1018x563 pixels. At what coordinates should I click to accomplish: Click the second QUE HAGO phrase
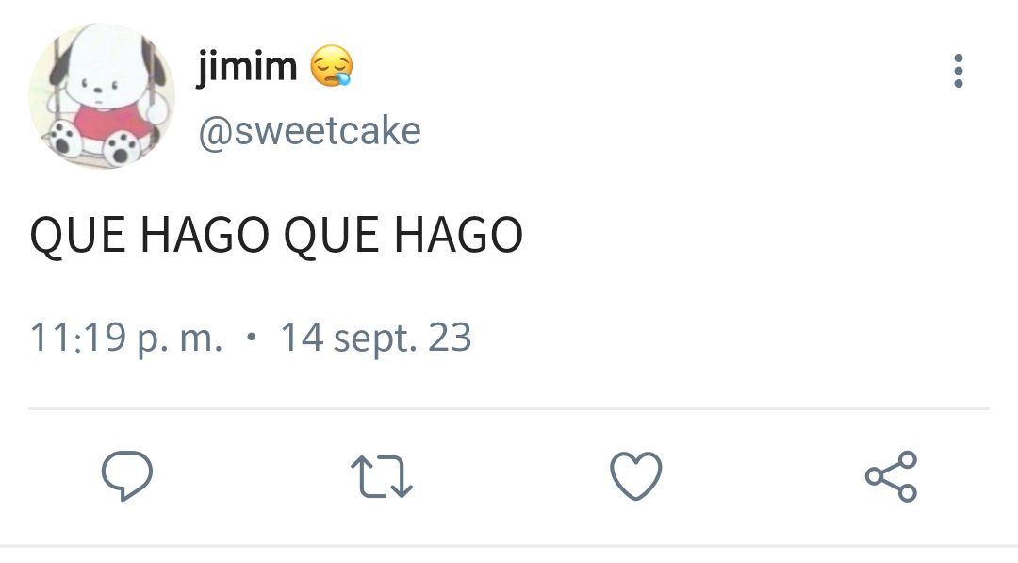click(403, 235)
